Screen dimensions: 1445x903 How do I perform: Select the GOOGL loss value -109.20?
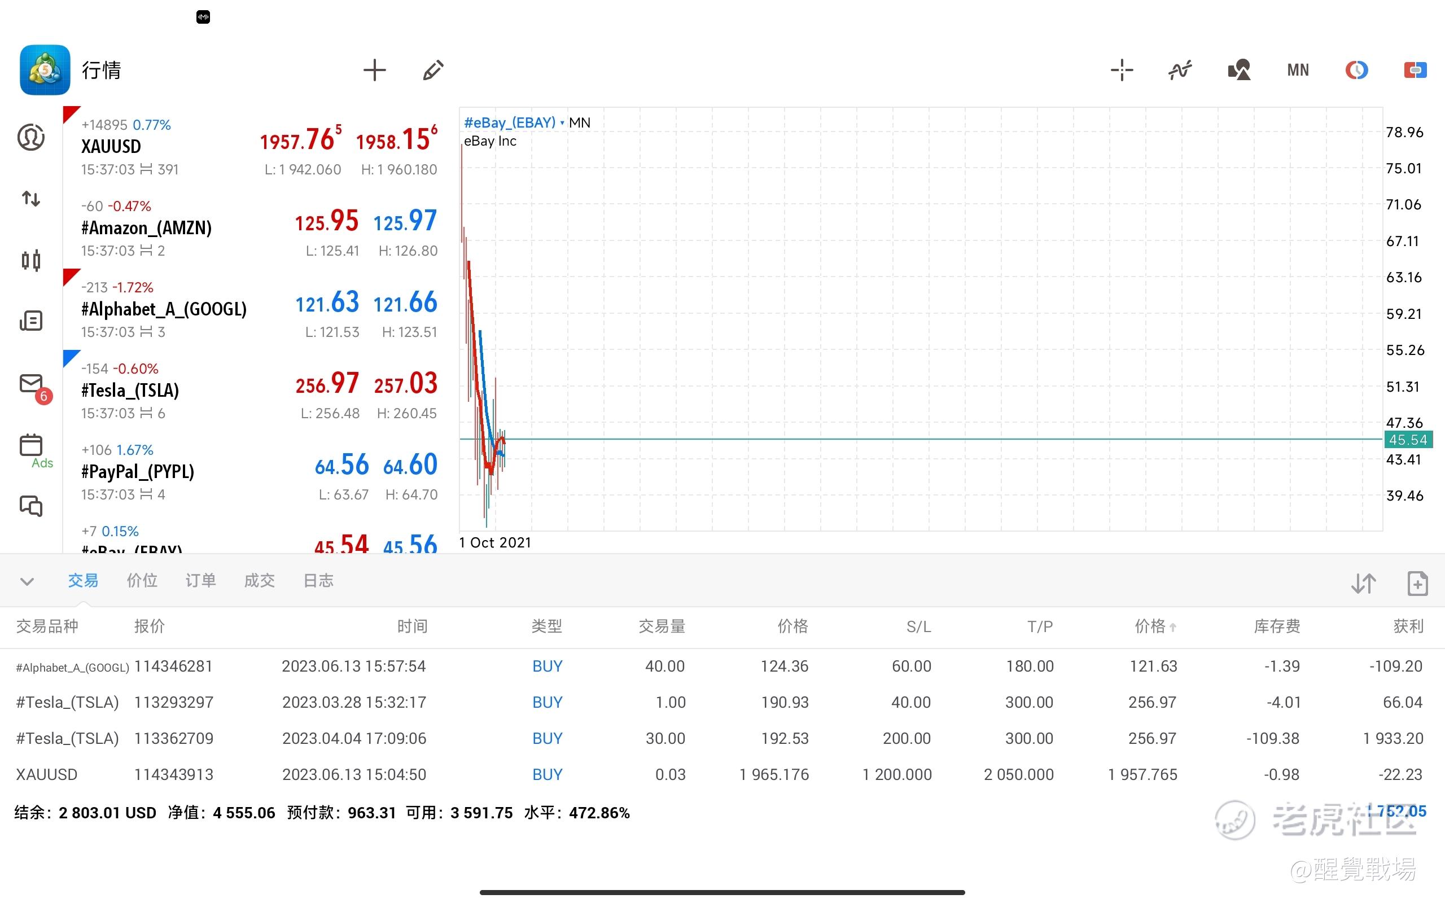tap(1396, 666)
